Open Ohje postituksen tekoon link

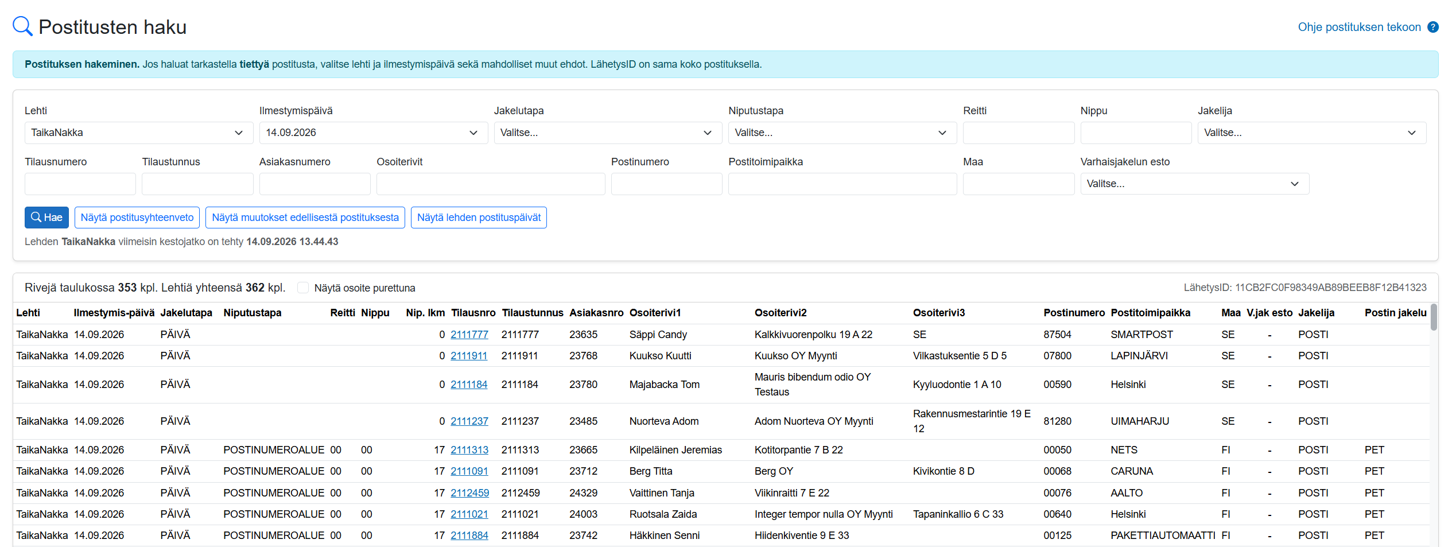coord(1359,27)
